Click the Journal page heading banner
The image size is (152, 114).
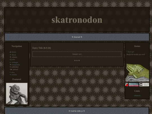tap(77, 37)
